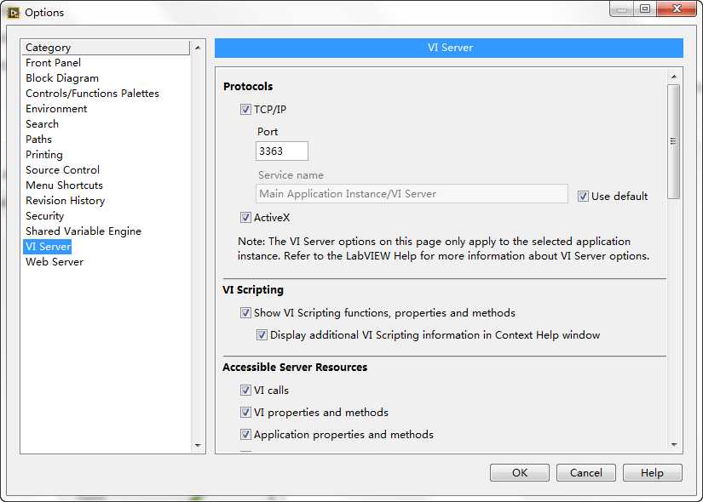Close the Options dialog window
This screenshot has height=502, width=703.
(x=677, y=9)
